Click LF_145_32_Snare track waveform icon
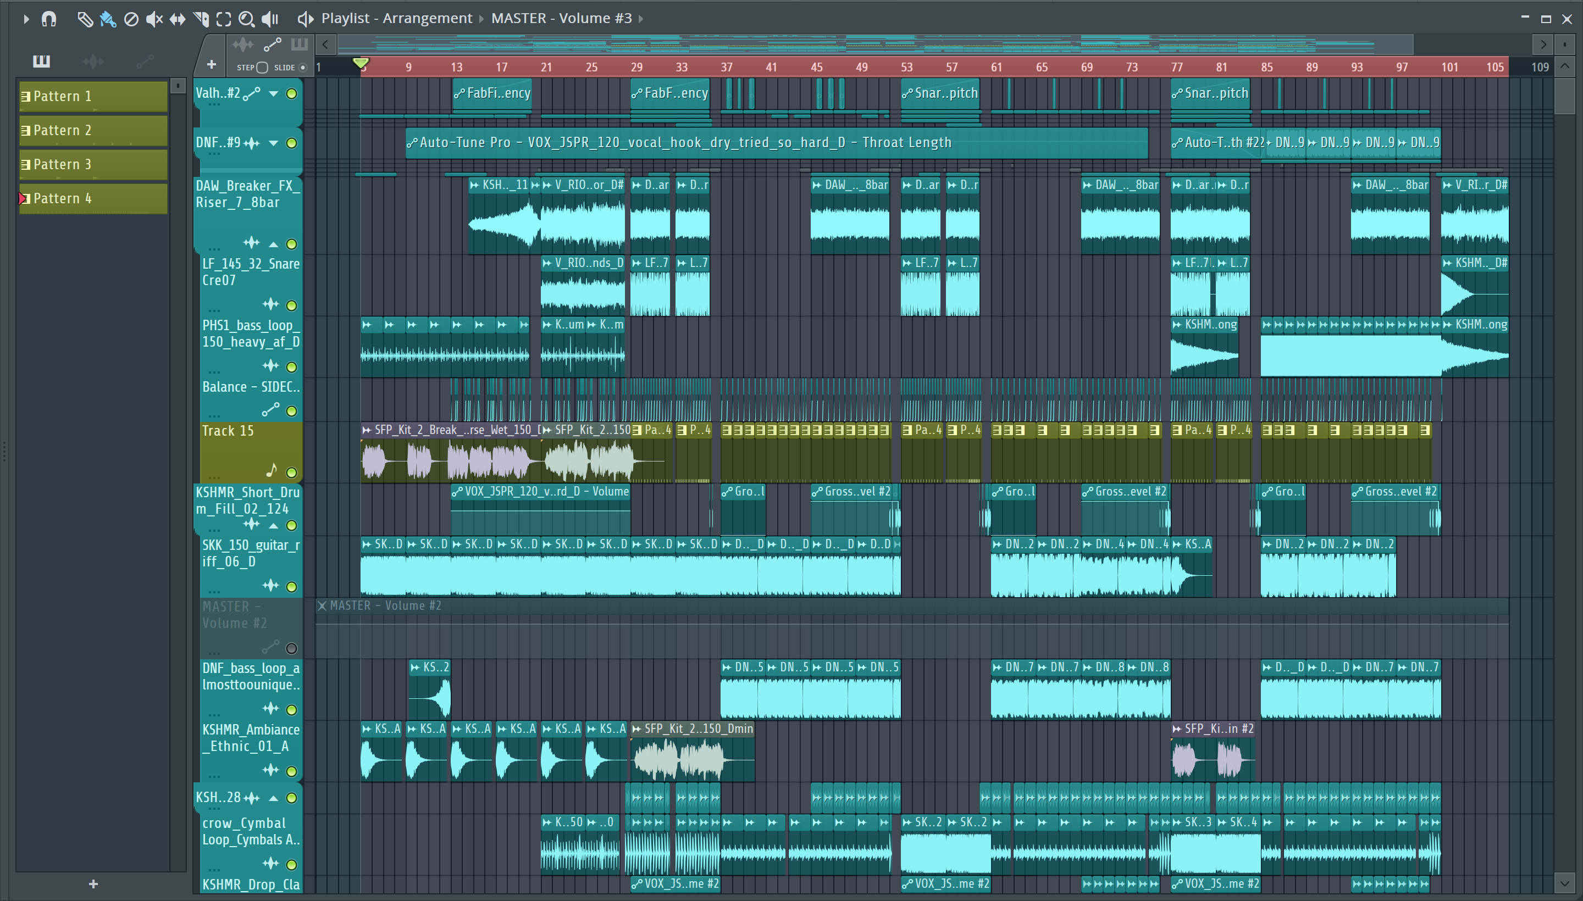 [270, 304]
